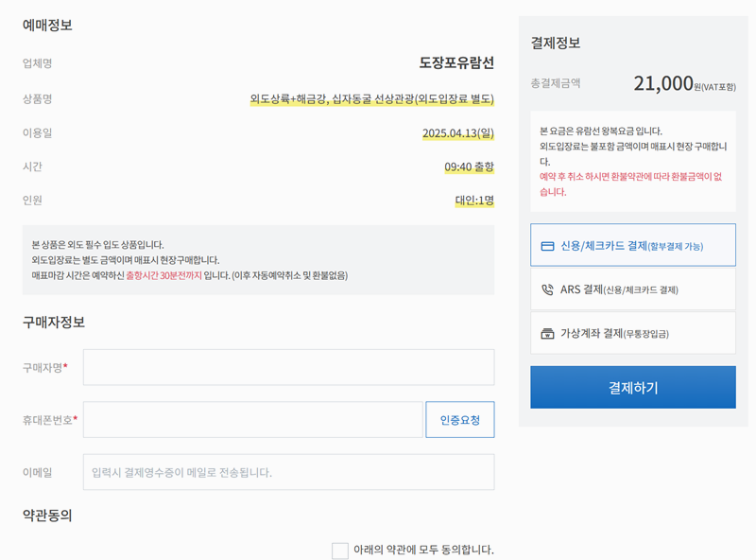The width and height of the screenshot is (756, 560).
Task: Check 아래의 약관에 모두 동의합니다 checkbox
Action: tap(340, 551)
